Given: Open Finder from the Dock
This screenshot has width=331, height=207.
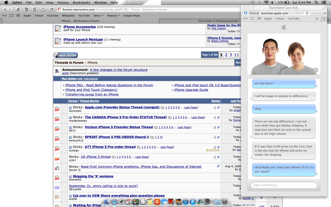Looking at the screenshot, I should coord(107,201).
